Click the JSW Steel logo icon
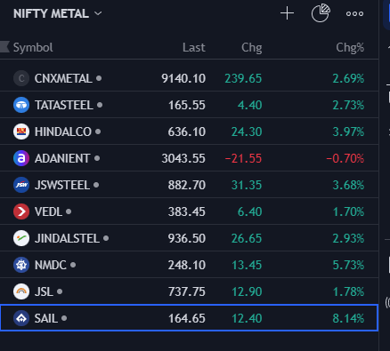The image size is (390, 351). (21, 185)
